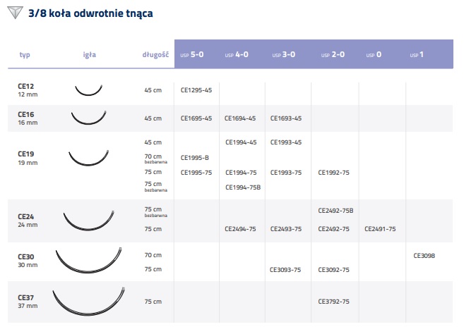Select product code CE1995-B
Viewport: 464px width, 334px height.
point(195,158)
